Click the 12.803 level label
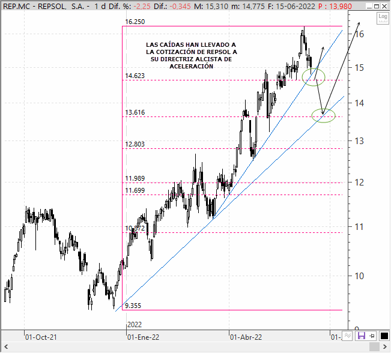Viewport: 391px width, 353px height. point(135,144)
